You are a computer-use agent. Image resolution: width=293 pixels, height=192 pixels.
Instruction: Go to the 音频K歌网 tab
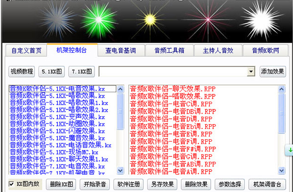(x=265, y=51)
